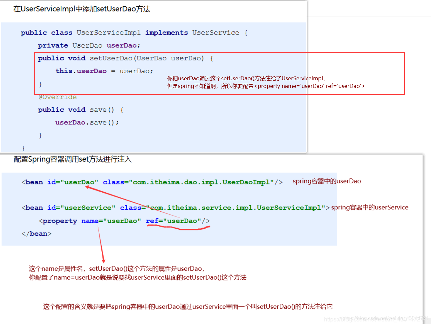This screenshot has width=431, height=324.
Task: Click the line 'private UserDao userDao;'
Action: (89, 46)
